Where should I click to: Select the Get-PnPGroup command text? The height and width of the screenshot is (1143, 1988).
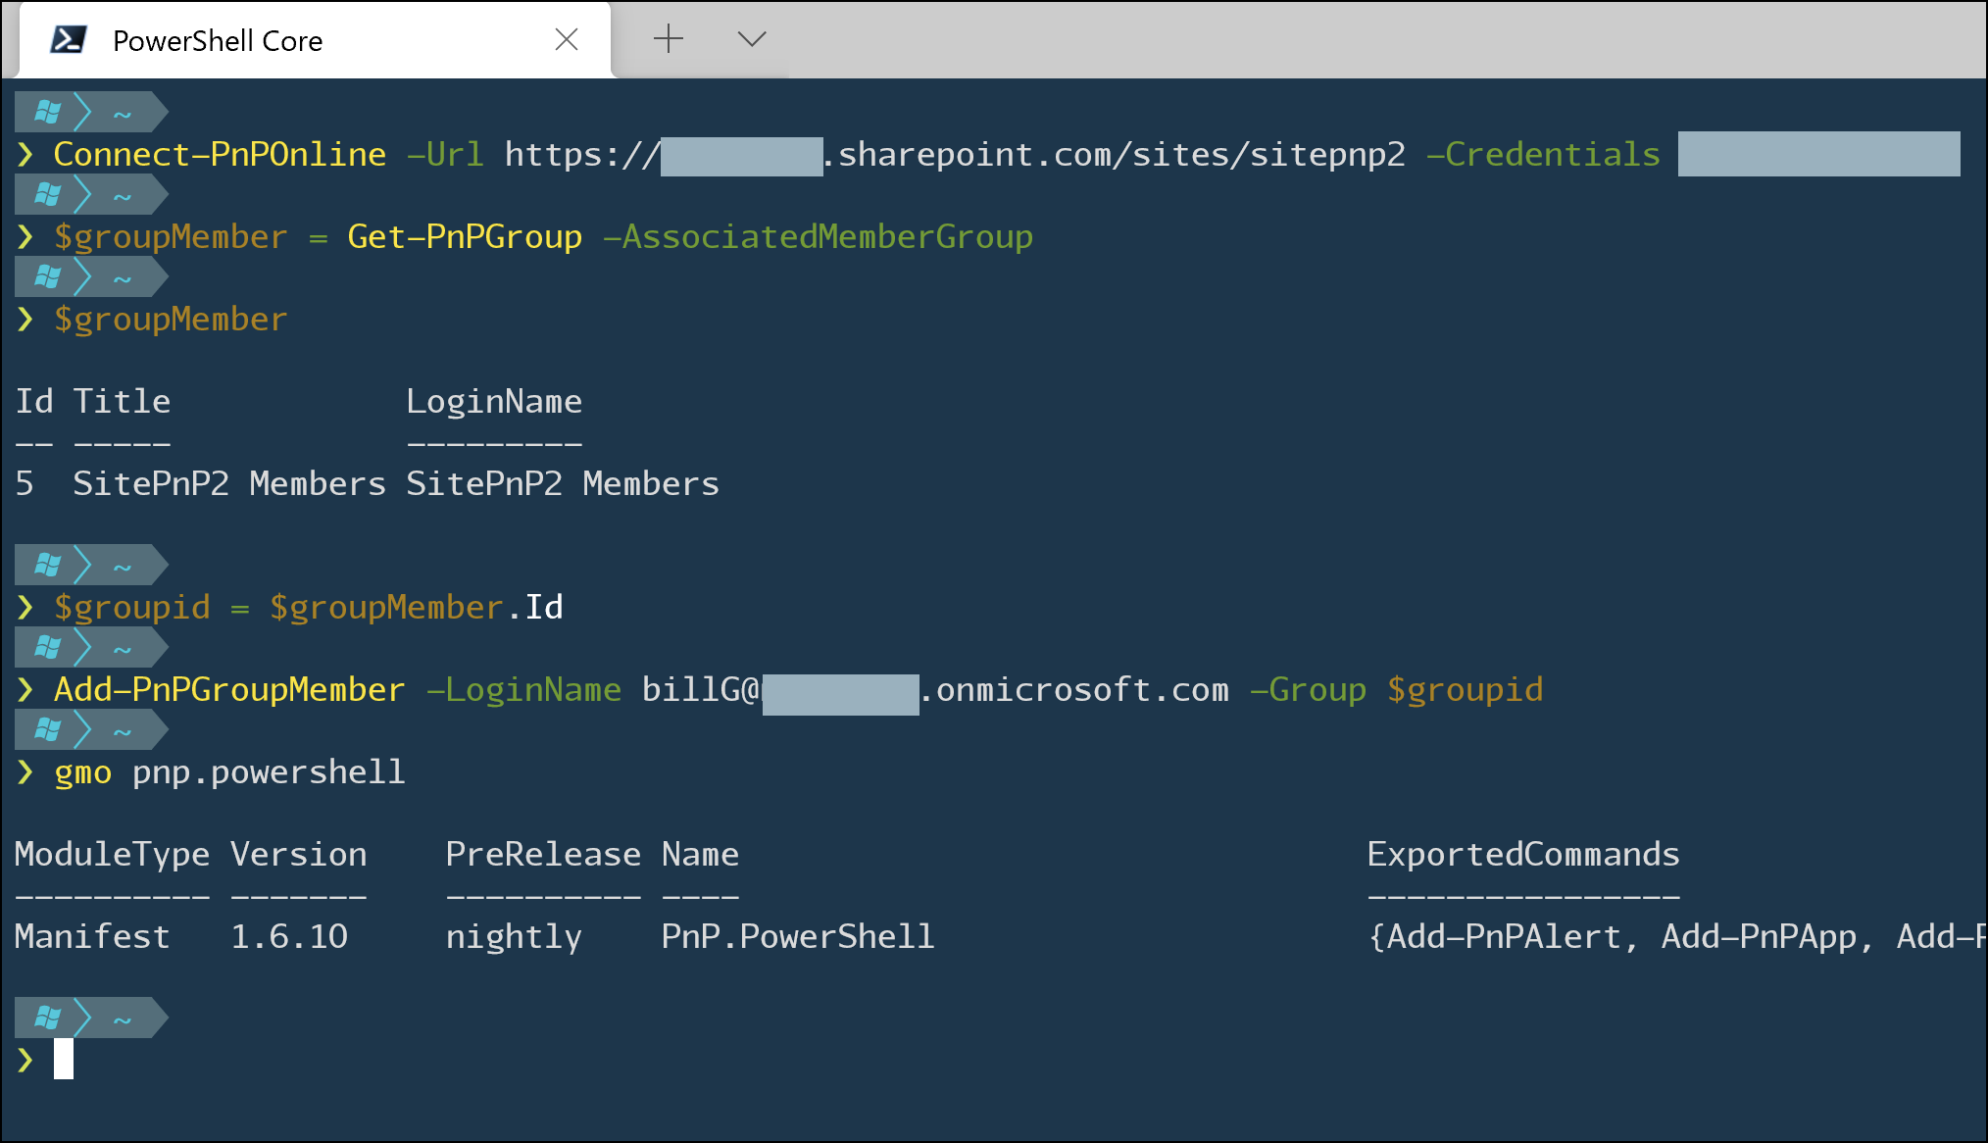pyautogui.click(x=465, y=235)
